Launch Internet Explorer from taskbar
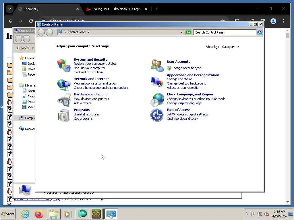Image resolution: width=294 pixels, height=220 pixels. (x=25, y=214)
